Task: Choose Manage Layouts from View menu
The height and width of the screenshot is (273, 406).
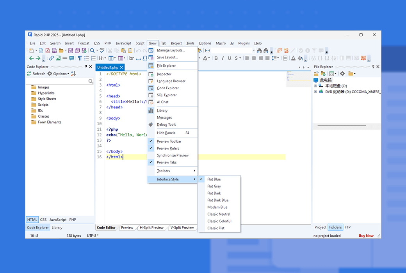Action: pyautogui.click(x=172, y=50)
